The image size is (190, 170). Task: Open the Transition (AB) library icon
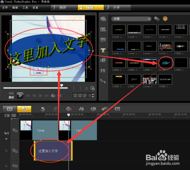(x=103, y=40)
